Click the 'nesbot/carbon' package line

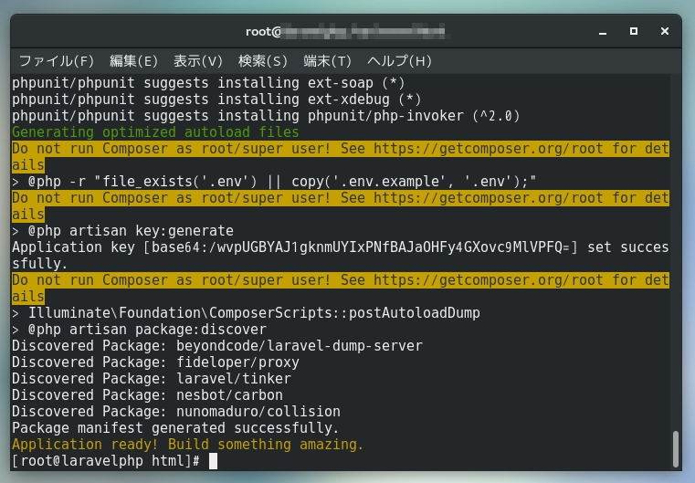coord(148,394)
